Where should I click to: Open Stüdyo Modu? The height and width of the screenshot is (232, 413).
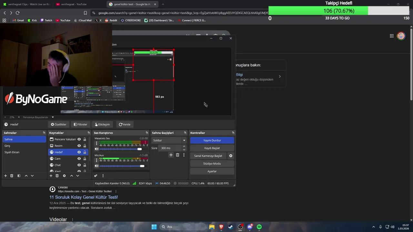(x=212, y=164)
